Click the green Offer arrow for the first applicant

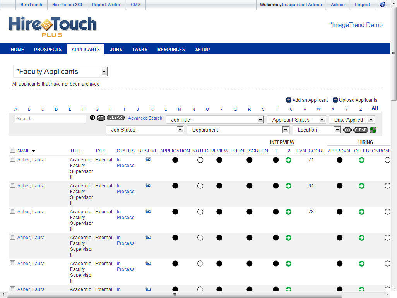point(361,159)
